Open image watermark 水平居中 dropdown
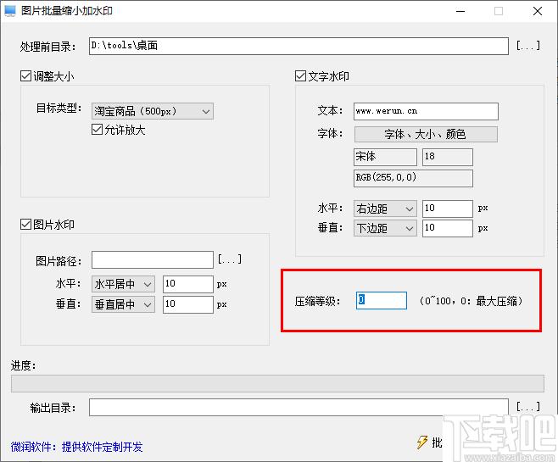The width and height of the screenshot is (558, 462). [123, 284]
